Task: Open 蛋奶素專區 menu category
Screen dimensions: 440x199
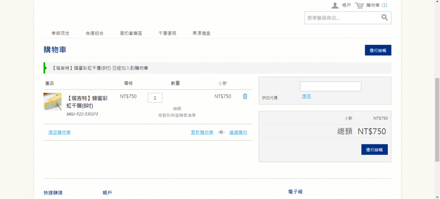Action: tap(131, 34)
